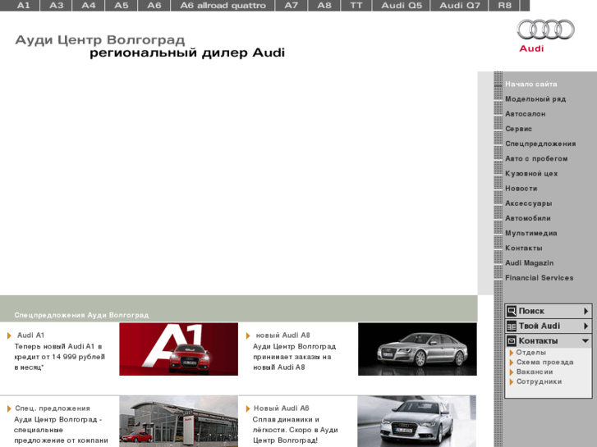Collapse the Контакты panel arrow
Viewport: 597px width, 447px height.
click(586, 341)
